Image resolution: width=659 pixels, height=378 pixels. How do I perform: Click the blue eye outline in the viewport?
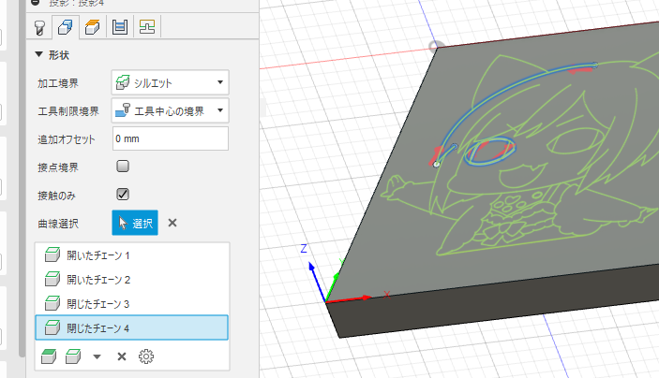tap(490, 151)
